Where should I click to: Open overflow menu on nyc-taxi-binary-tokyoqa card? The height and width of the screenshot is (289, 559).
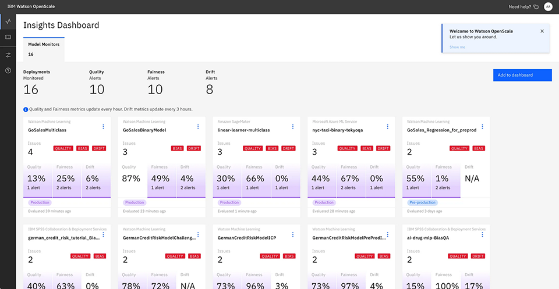coord(388,127)
